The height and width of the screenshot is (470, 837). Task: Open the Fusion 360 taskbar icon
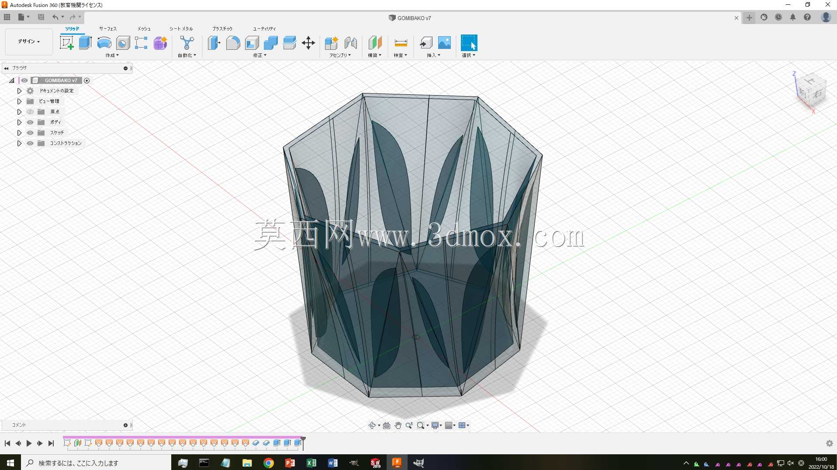click(x=397, y=463)
